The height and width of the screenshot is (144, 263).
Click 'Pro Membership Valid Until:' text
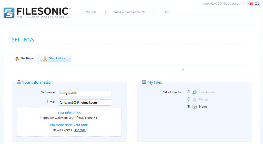pos(69,125)
